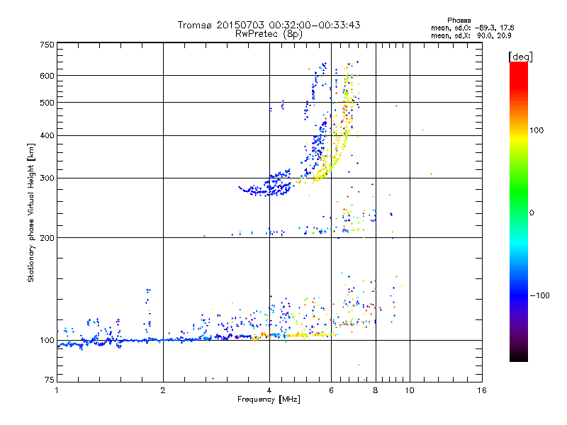Viewport: 567px width, 425px height.
Task: Click the '[deg]' colorbar unit label
Action: click(x=520, y=57)
